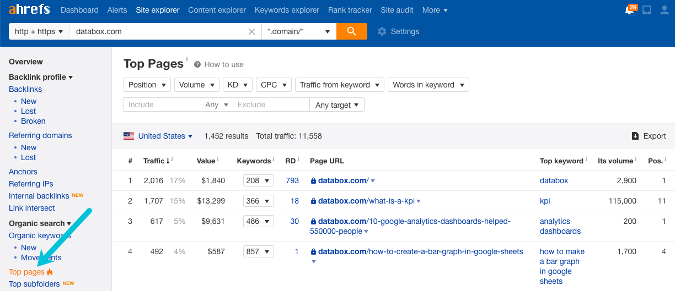Open Broken backlinks link
This screenshot has width=675, height=291.
pos(33,121)
